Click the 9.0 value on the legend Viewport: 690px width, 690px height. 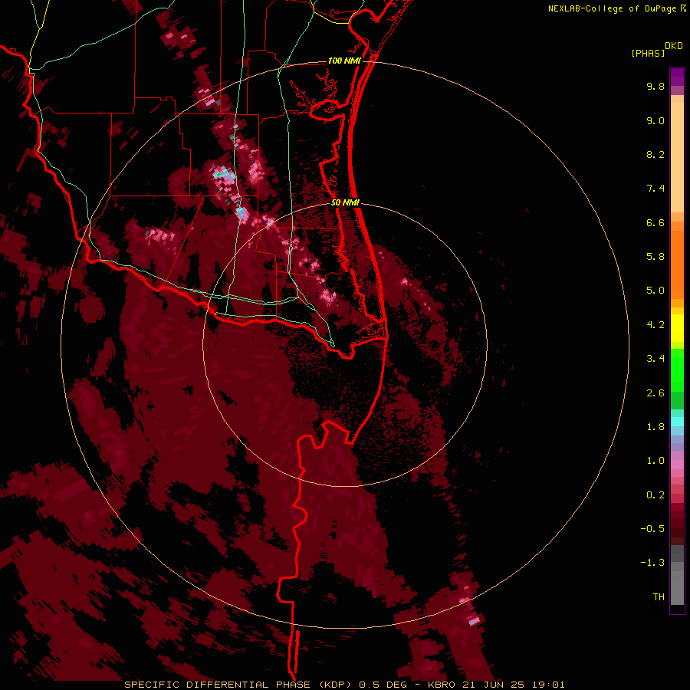click(655, 120)
